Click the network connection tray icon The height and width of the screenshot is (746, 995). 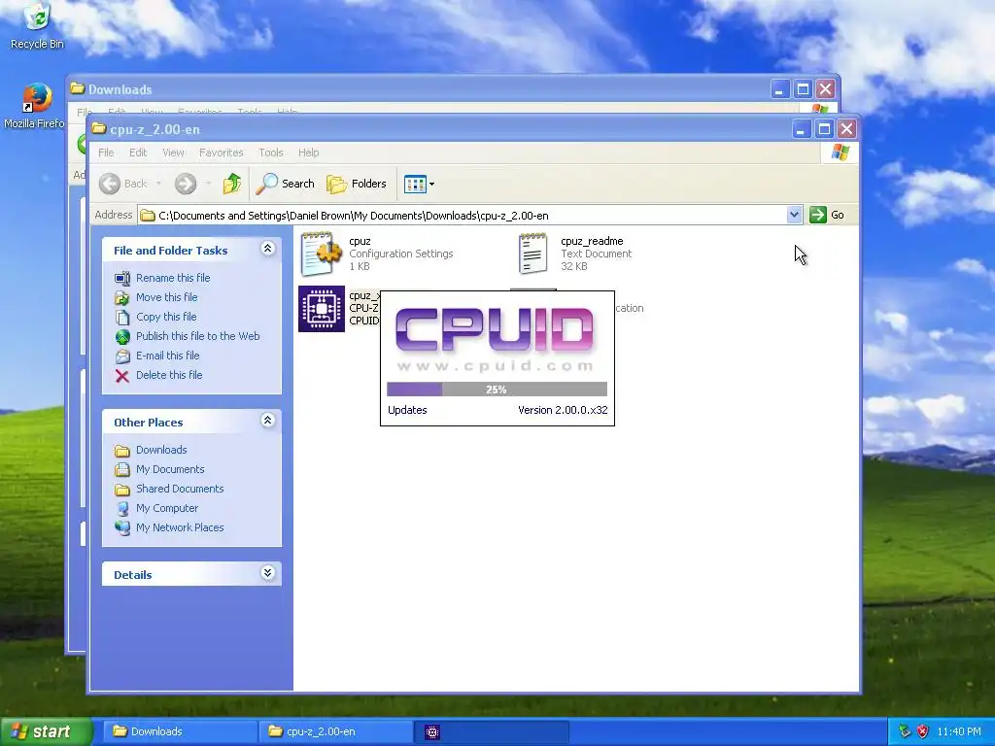tap(905, 731)
